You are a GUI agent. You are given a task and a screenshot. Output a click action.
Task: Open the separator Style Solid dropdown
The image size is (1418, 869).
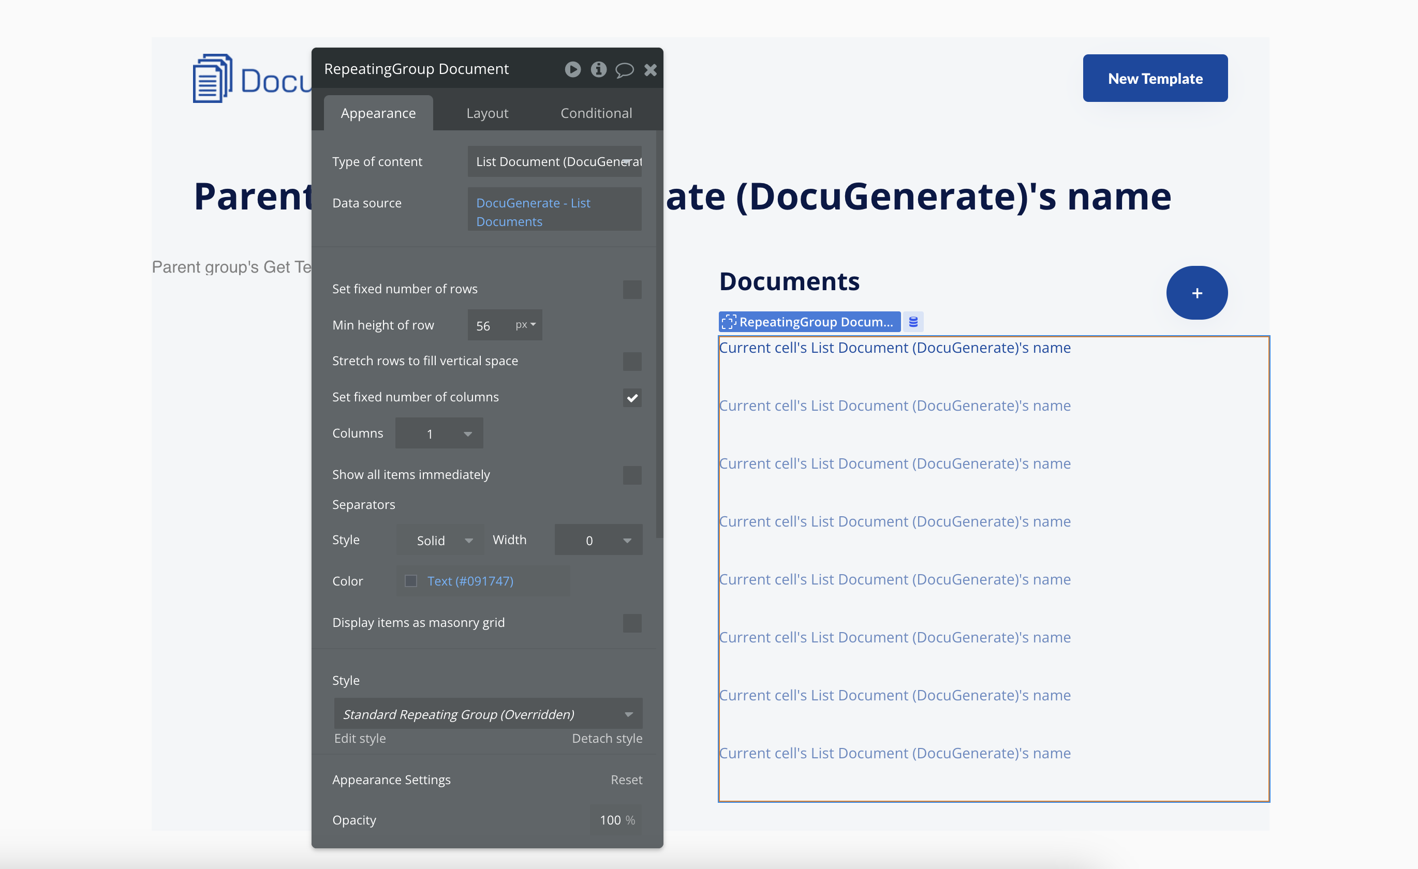pos(440,540)
